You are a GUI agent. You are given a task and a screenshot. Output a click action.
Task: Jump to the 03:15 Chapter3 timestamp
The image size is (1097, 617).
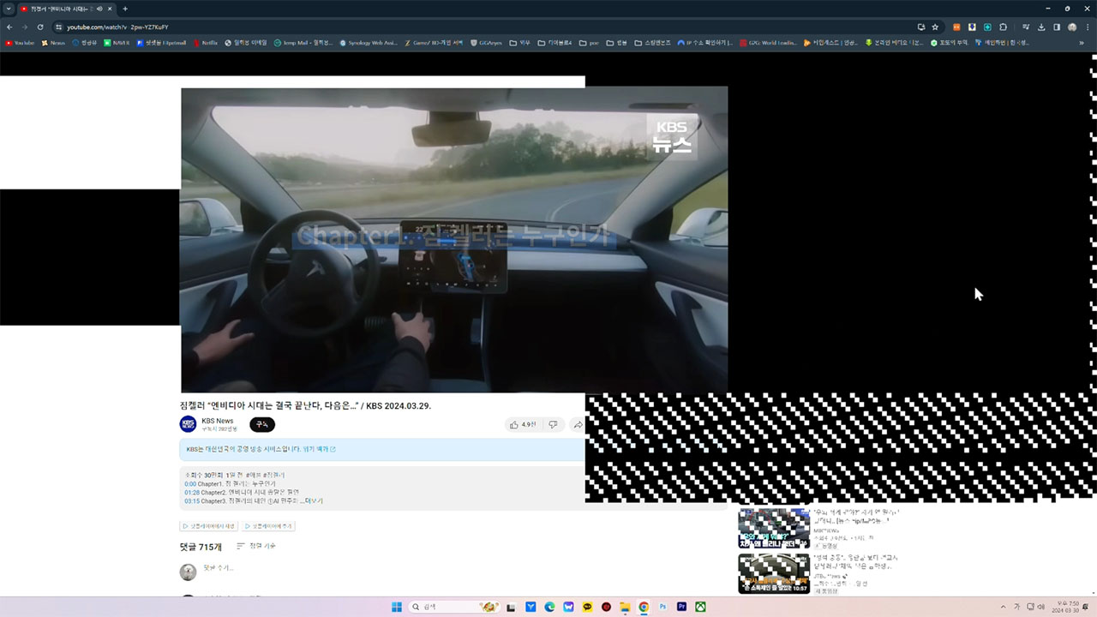pos(191,501)
